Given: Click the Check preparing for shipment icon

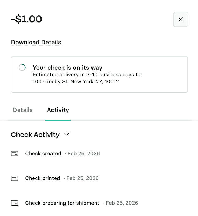Looking at the screenshot, I should click(x=15, y=203).
